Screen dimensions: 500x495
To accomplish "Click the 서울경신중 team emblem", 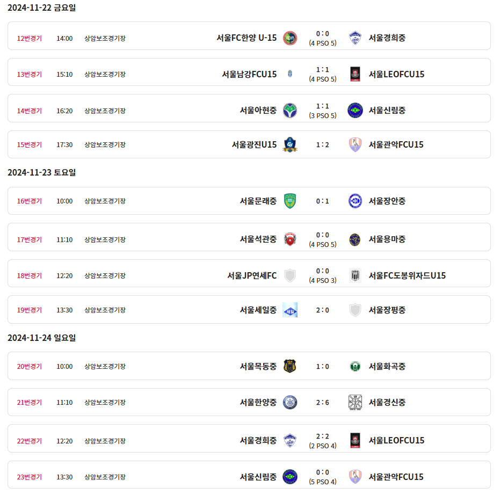I will pyautogui.click(x=355, y=402).
